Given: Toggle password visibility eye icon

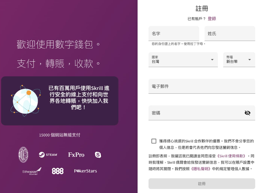Looking at the screenshot, I should click(x=247, y=113).
